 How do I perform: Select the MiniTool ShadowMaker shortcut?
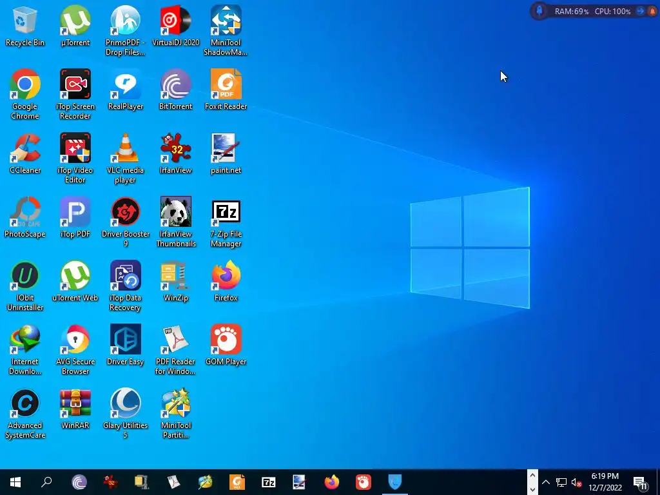tap(226, 31)
